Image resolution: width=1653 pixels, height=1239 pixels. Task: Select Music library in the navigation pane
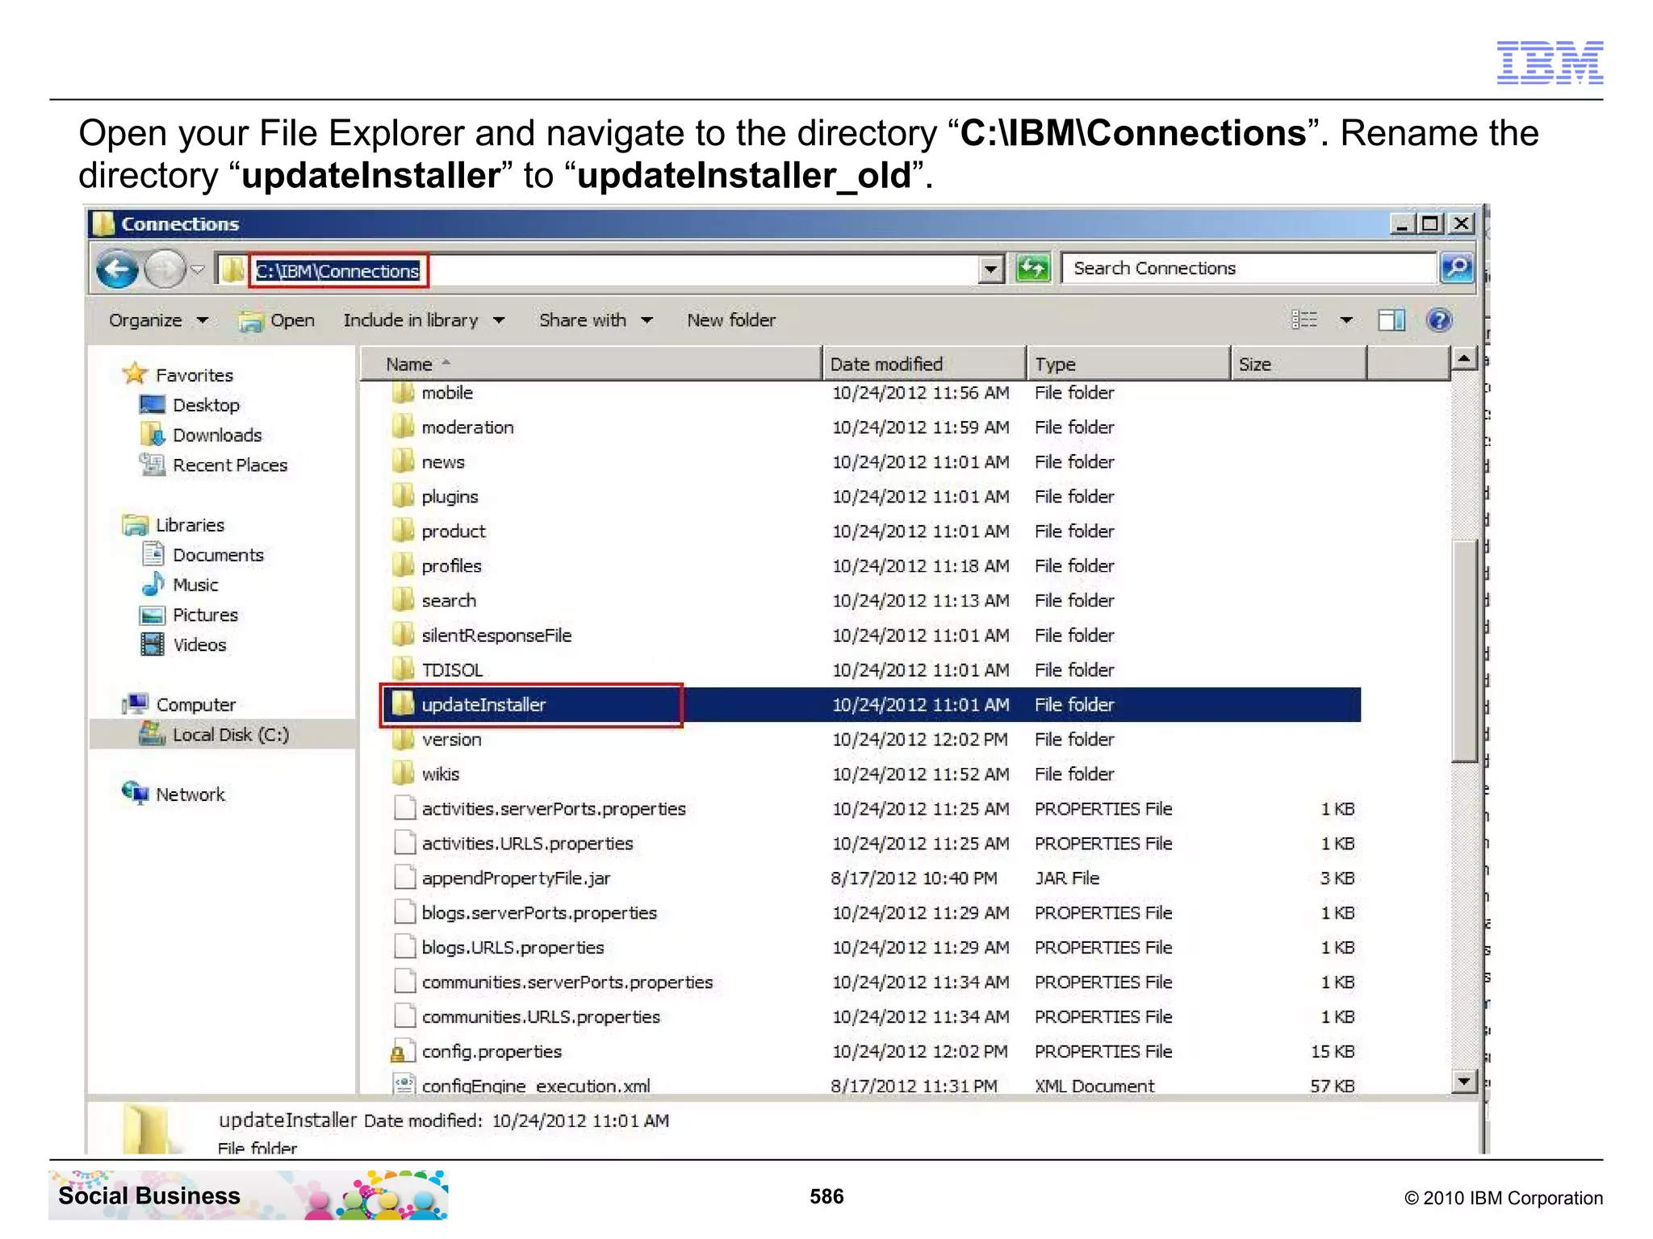tap(180, 585)
